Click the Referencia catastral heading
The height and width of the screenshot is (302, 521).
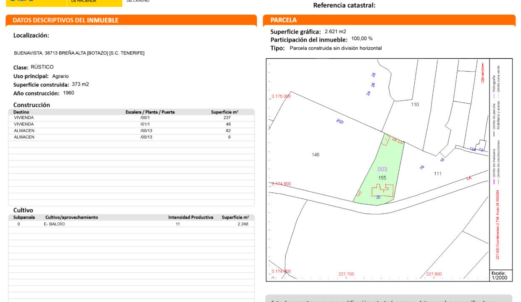[x=345, y=5]
